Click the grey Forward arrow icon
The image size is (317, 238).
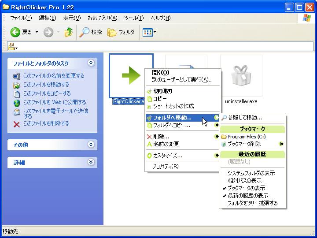[48, 32]
